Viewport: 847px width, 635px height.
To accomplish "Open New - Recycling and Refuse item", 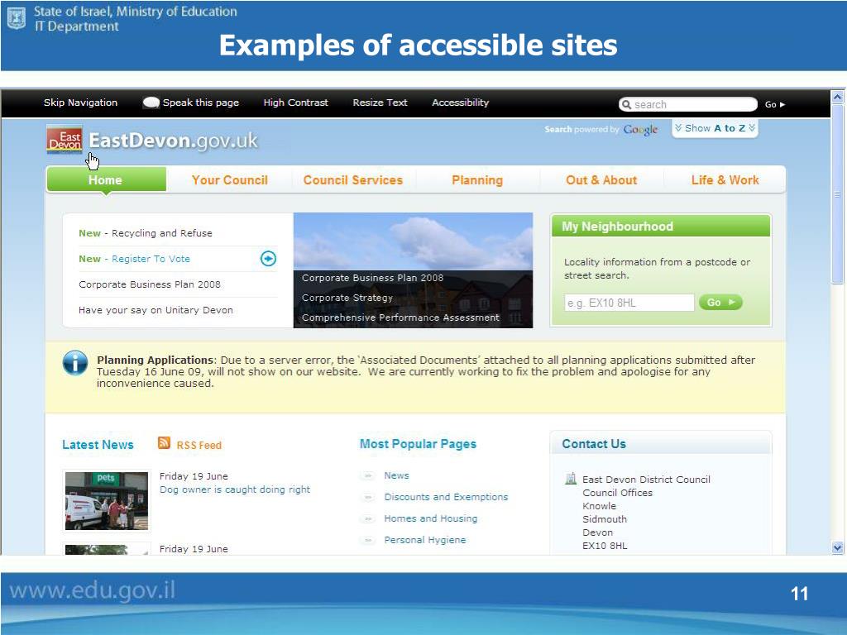I will point(146,233).
